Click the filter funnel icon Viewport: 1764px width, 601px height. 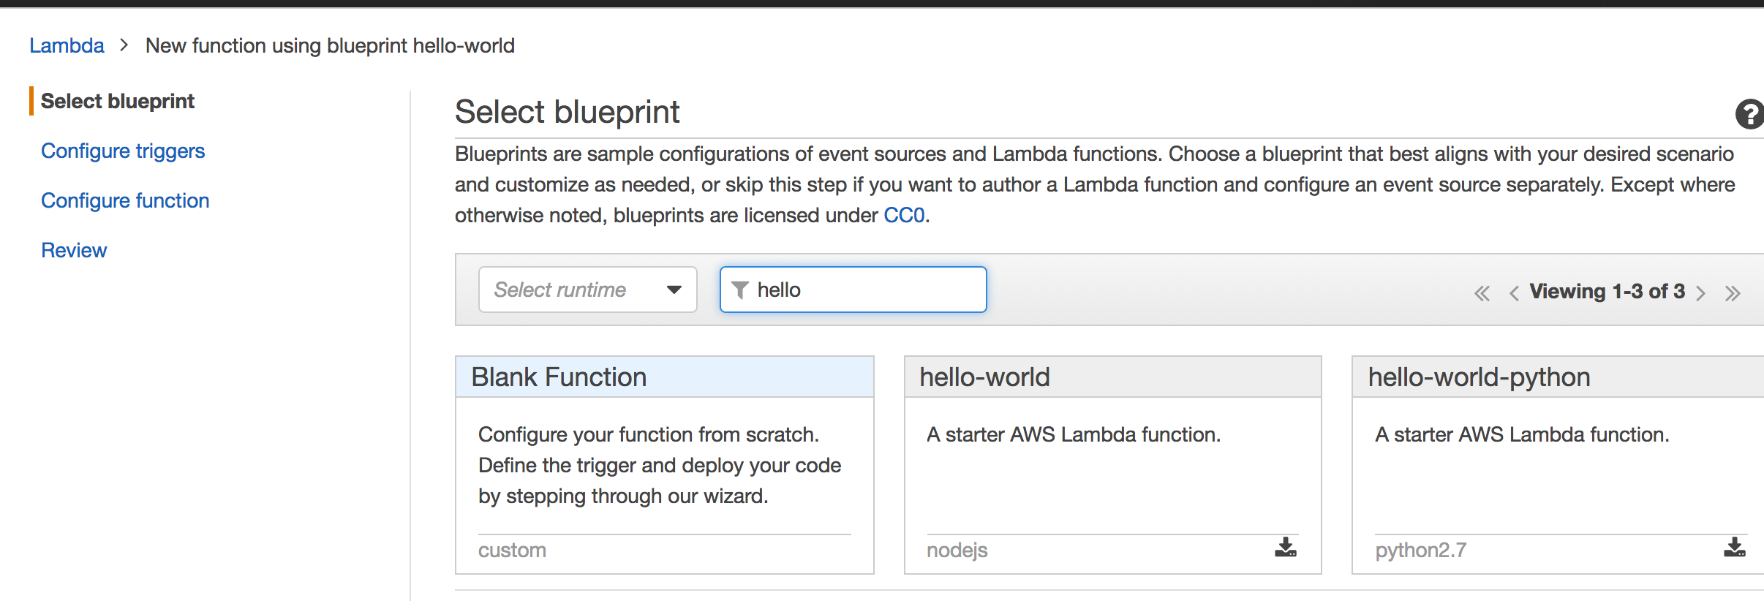[740, 290]
